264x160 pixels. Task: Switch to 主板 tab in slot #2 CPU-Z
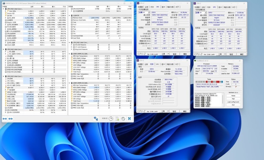coord(146,7)
